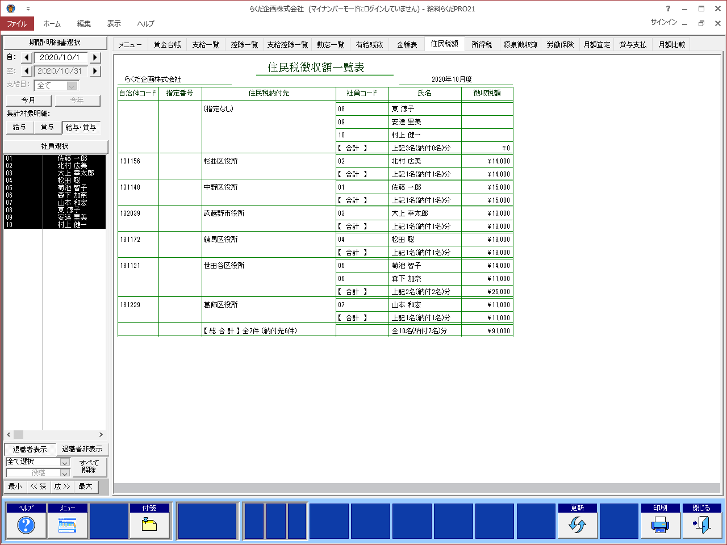Click 最小 width button
727x545 pixels.
coord(15,487)
